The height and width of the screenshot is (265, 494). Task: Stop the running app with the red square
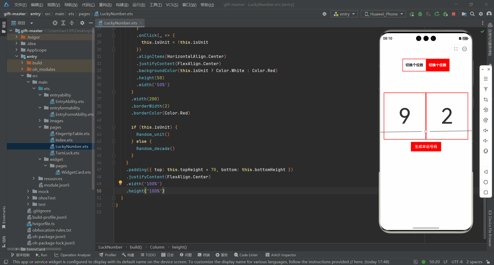454,14
